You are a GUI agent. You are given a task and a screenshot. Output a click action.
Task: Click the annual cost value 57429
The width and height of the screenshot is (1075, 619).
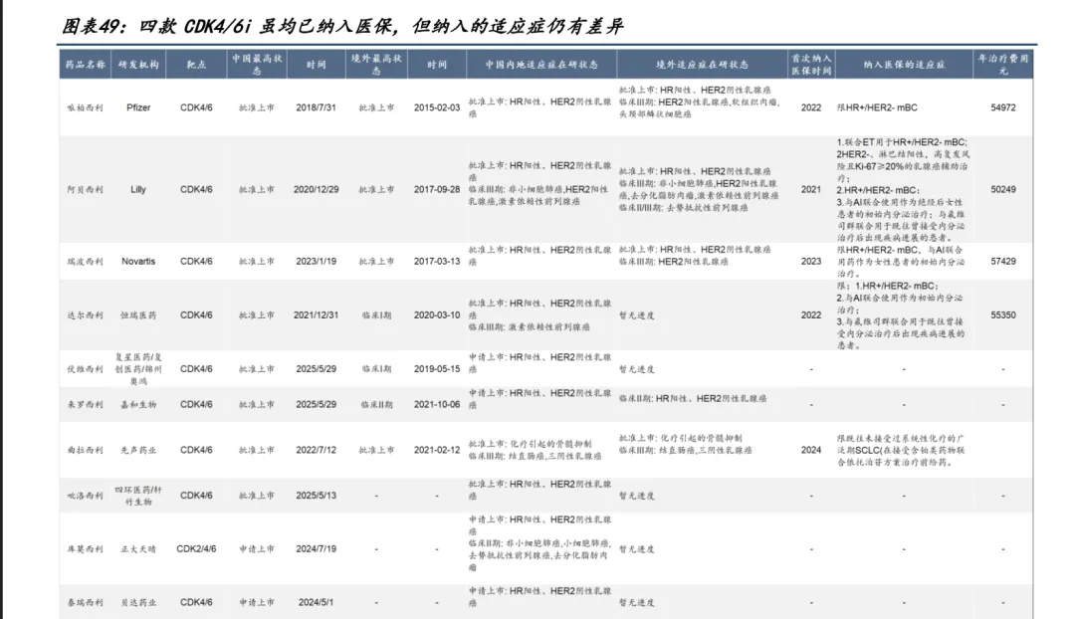tap(1003, 262)
